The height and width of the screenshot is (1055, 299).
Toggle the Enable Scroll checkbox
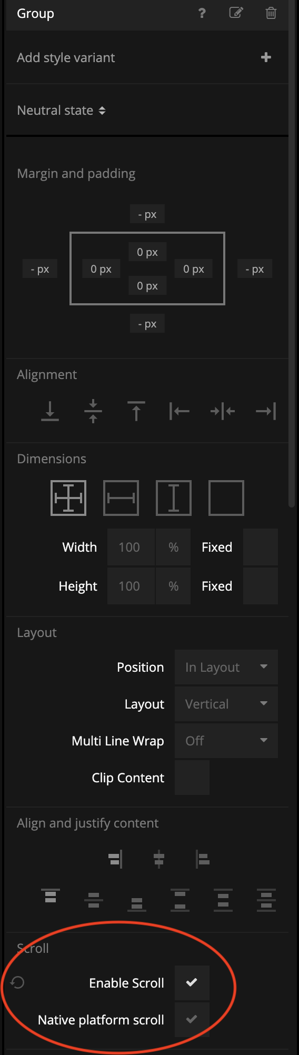click(192, 982)
